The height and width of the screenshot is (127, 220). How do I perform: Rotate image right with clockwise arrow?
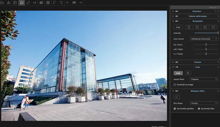coord(61,3)
